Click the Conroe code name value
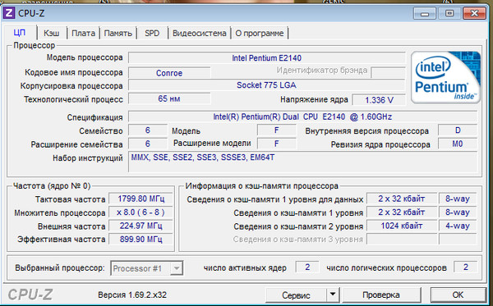Screen dimensions: 493x306 point(169,73)
